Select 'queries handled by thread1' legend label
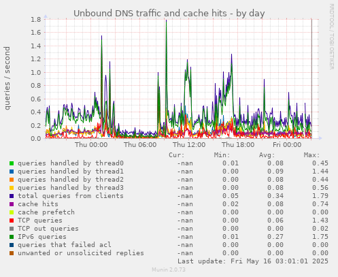338x277 pixels. point(71,172)
